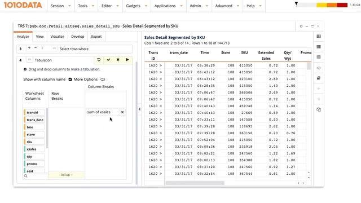
Task: Select the xsales worksheet column
Action: pyautogui.click(x=34, y=149)
